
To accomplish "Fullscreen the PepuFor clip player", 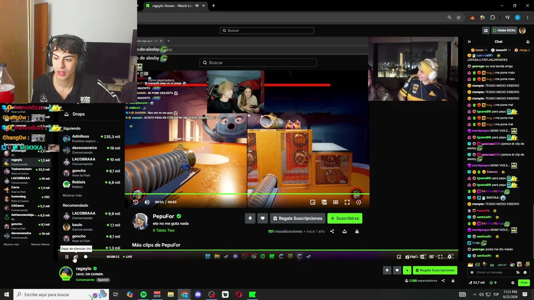I will coord(347,202).
